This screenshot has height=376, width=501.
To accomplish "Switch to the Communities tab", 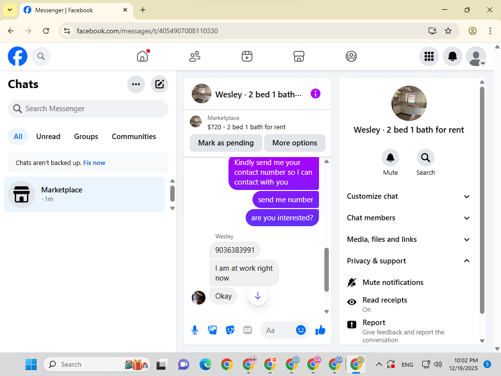I will point(134,137).
